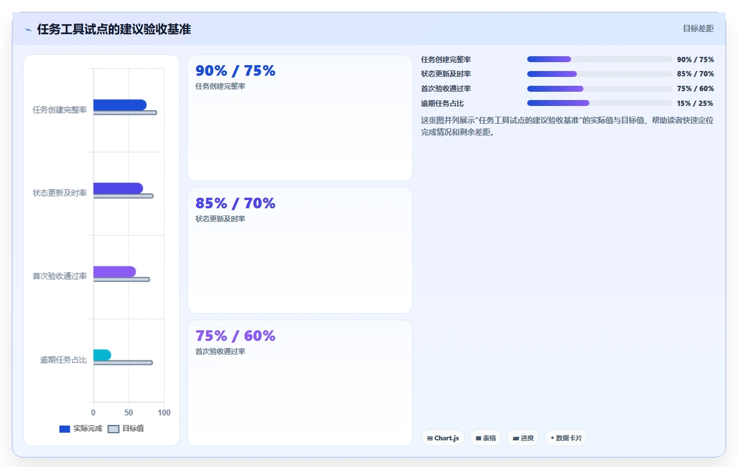Click the 进度 tag chip
The image size is (738, 467).
tap(523, 438)
